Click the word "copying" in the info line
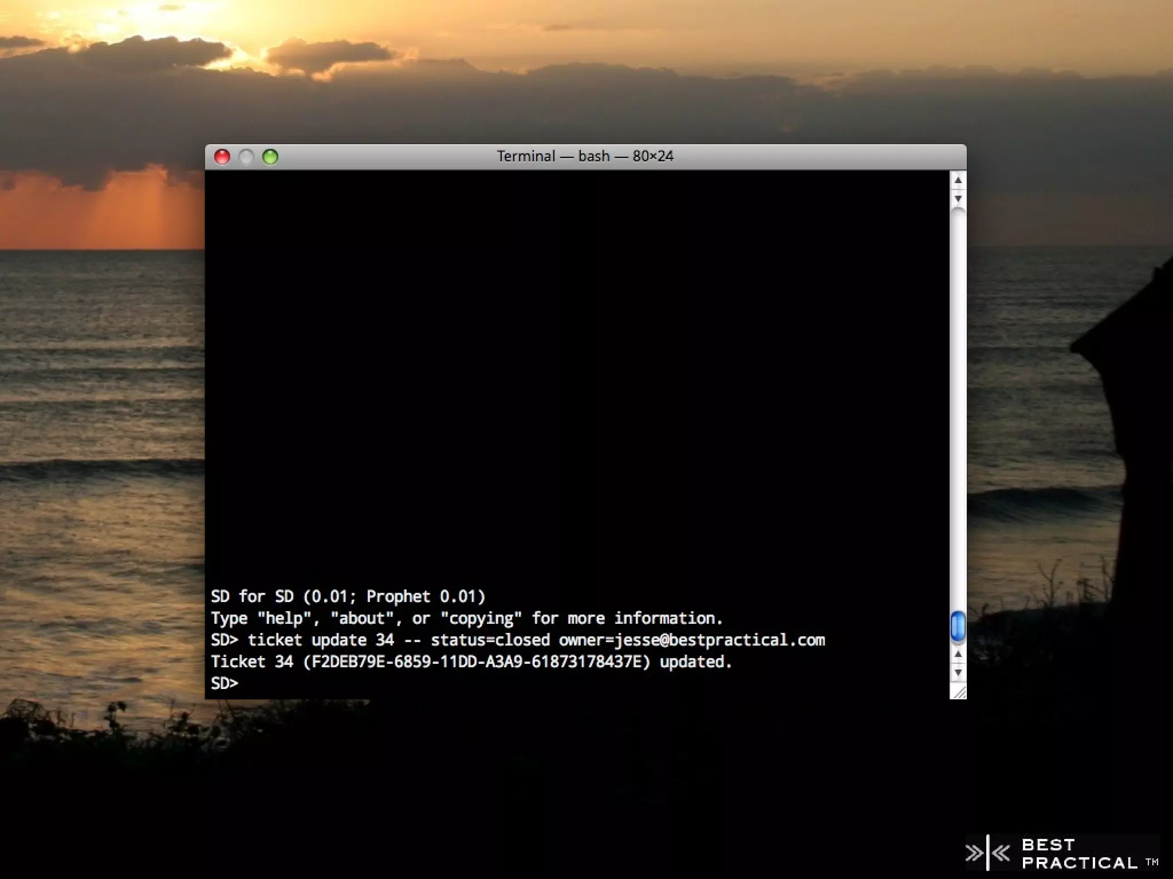The height and width of the screenshot is (879, 1173). 481,619
